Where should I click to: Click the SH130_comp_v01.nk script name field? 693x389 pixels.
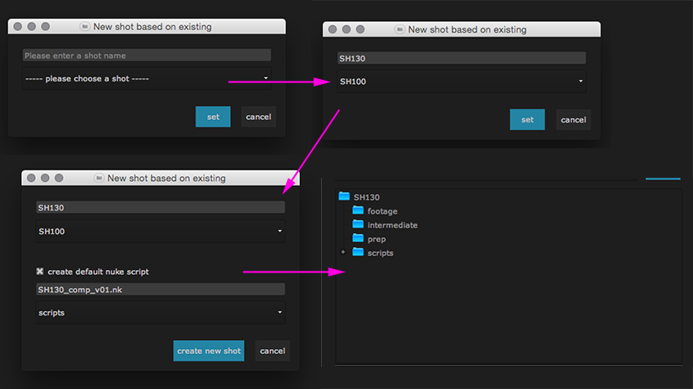click(x=161, y=290)
